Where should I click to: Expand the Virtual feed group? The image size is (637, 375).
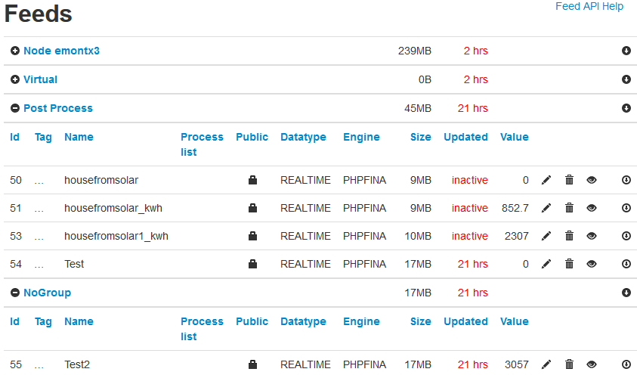click(x=15, y=79)
